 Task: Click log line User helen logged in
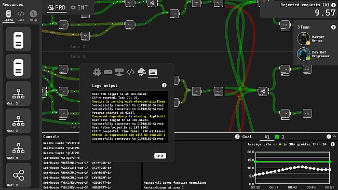point(120,128)
